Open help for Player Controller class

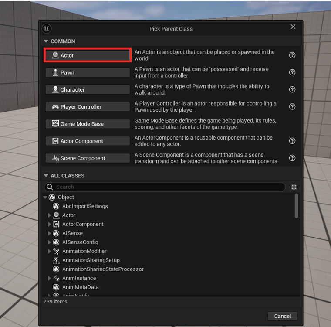point(292,106)
